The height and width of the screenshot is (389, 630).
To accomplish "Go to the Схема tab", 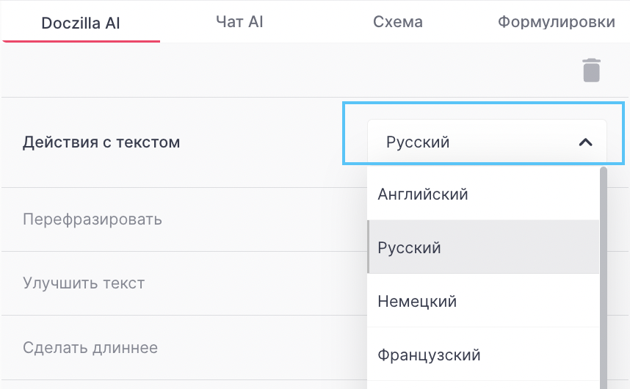I will pos(398,22).
